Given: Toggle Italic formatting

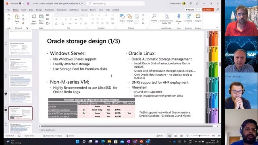Looking at the screenshot, I should point(61,19).
